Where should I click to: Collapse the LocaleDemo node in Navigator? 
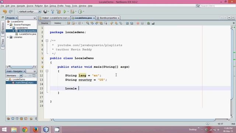(7, 79)
